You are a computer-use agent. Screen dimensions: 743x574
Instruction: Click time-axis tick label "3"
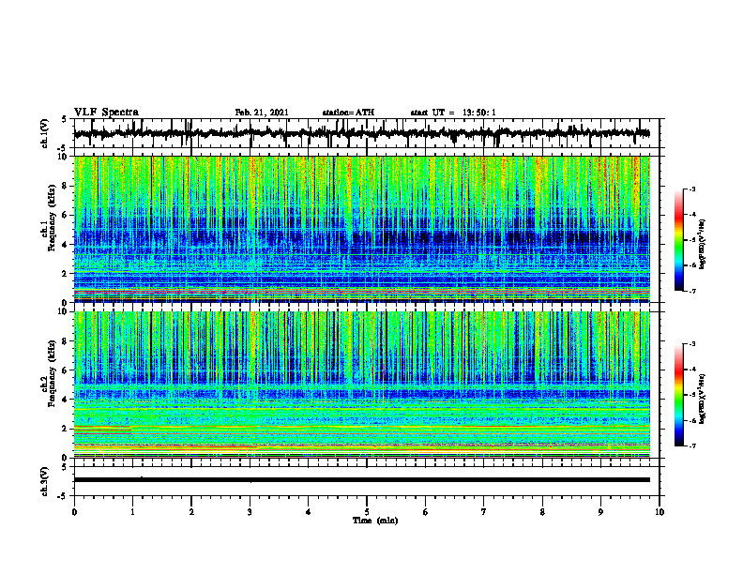tap(250, 512)
